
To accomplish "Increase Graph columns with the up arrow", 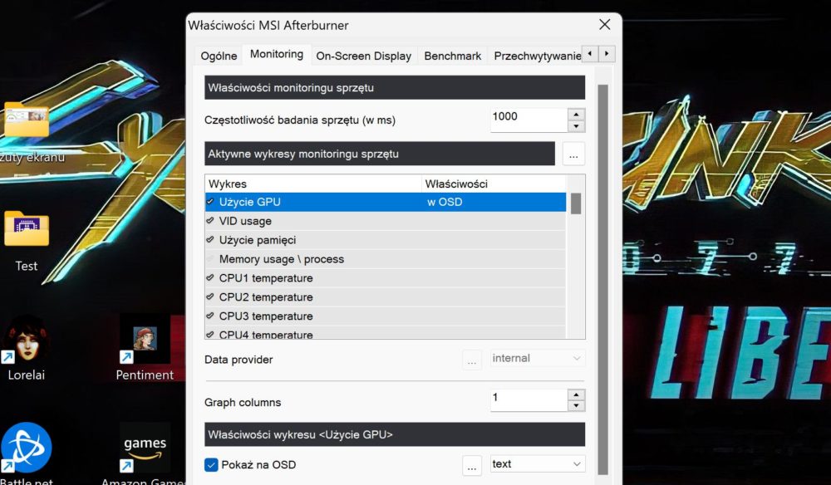I will 576,394.
